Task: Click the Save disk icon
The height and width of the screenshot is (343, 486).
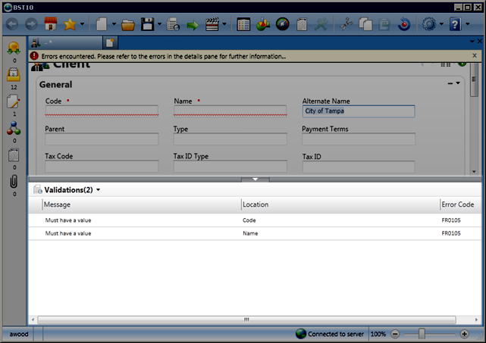Action: point(148,24)
